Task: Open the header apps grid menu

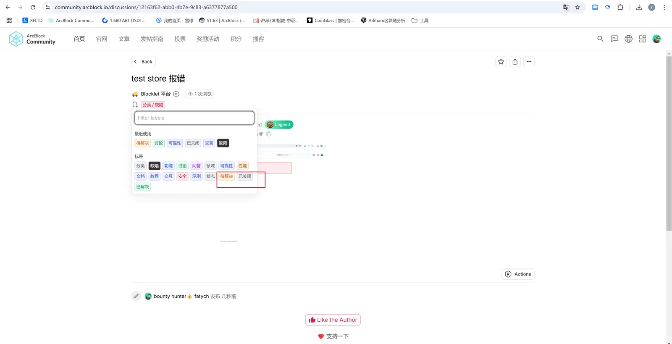Action: 643,39
